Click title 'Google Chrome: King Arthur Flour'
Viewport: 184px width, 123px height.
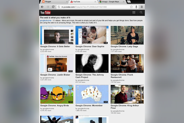coord(125,107)
